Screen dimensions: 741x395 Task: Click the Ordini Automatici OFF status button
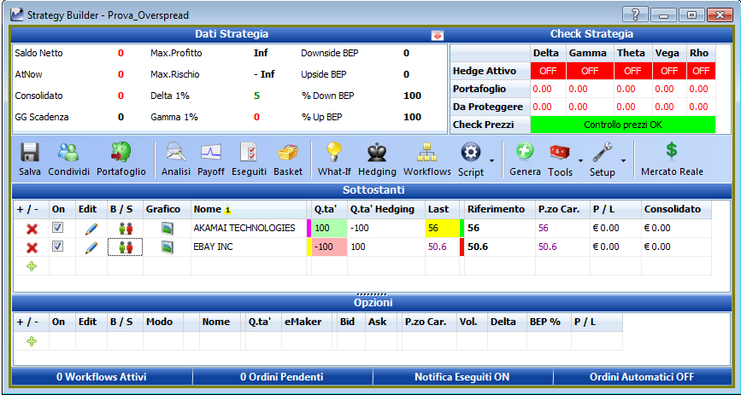point(642,376)
